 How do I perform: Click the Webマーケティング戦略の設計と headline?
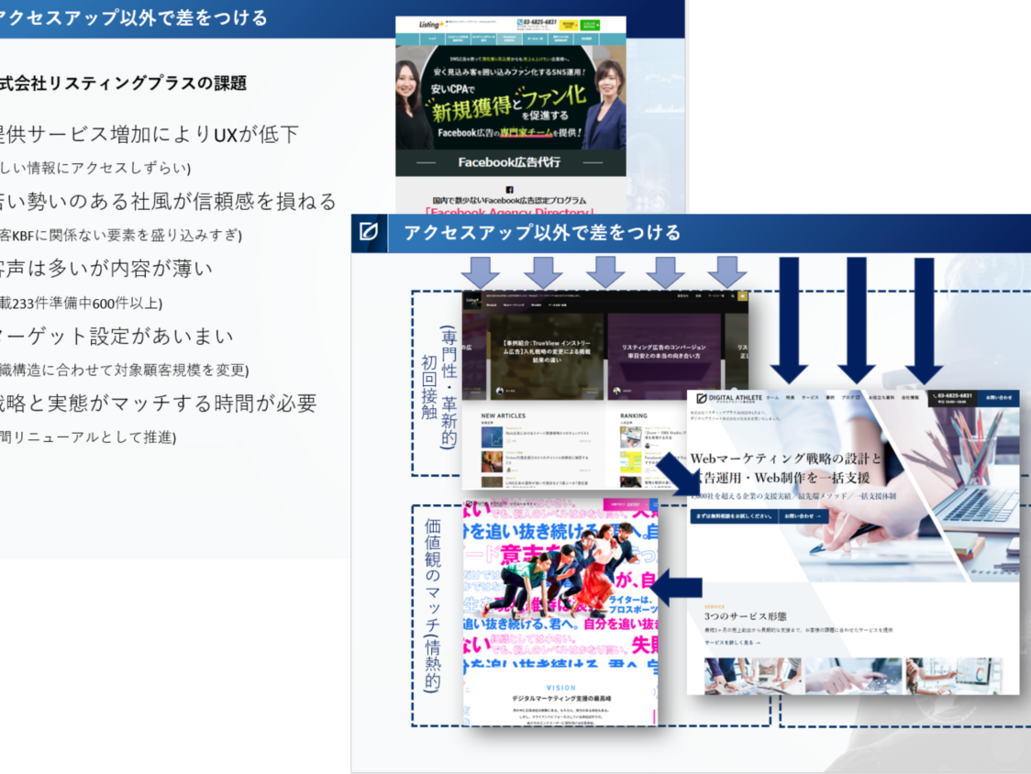[x=786, y=459]
